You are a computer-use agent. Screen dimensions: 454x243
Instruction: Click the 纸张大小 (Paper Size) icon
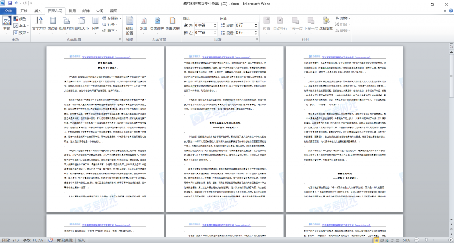pos(82,23)
